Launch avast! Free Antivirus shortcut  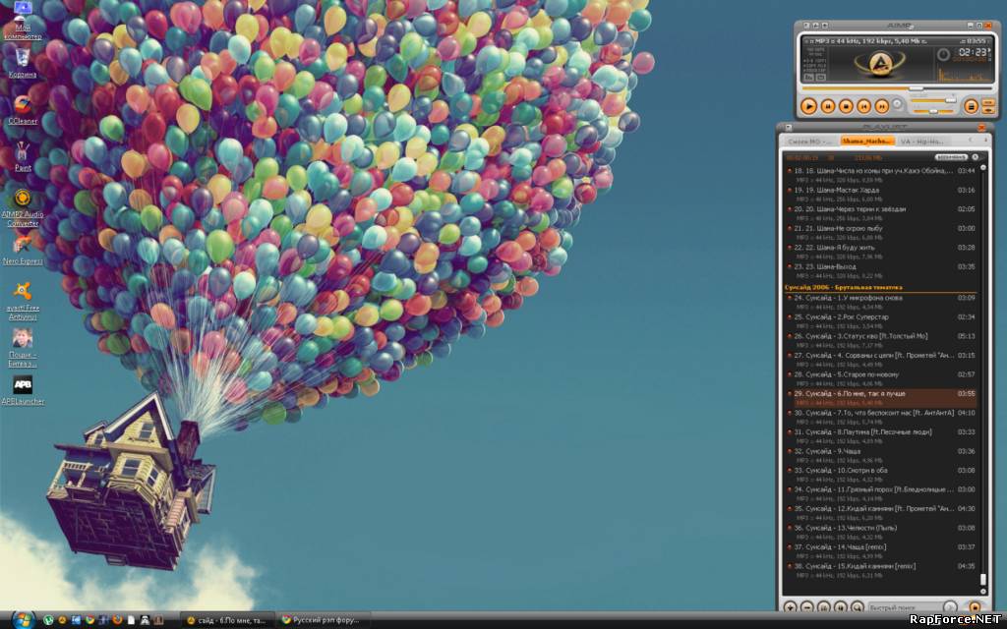23,301
